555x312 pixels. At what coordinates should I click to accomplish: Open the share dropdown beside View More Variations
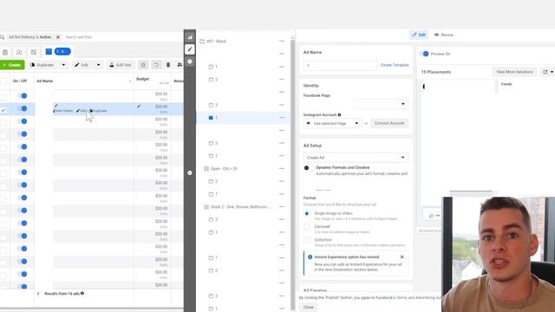pyautogui.click(x=547, y=72)
